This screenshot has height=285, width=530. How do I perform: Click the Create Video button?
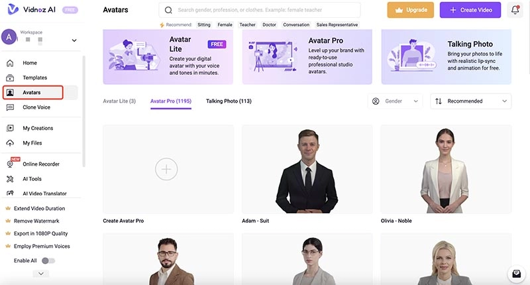[x=470, y=10]
